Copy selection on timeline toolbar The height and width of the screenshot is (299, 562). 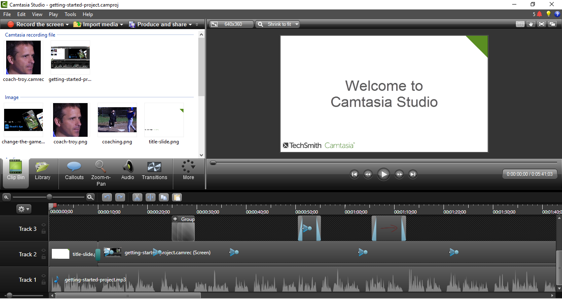click(x=164, y=197)
